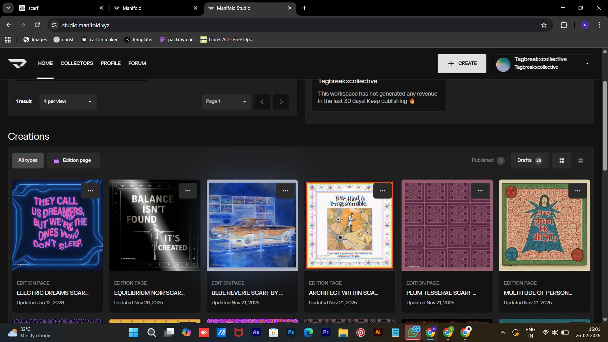The height and width of the screenshot is (342, 608).
Task: Switch to list view layout
Action: (x=580, y=161)
